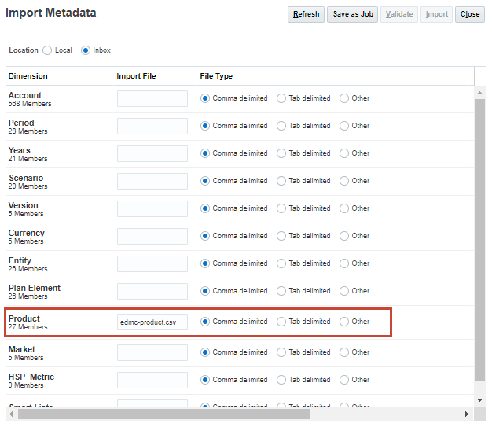Select Other file type for Version
The width and height of the screenshot is (492, 427).
pos(344,208)
